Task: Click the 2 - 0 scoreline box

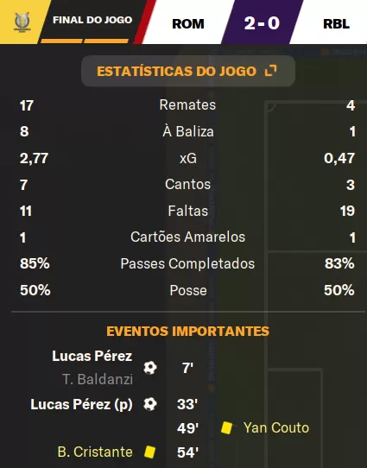Action: [262, 22]
